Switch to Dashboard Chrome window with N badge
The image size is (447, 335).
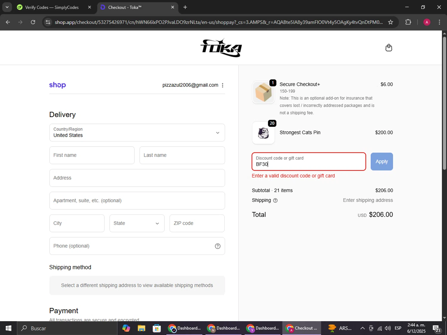[x=223, y=328]
